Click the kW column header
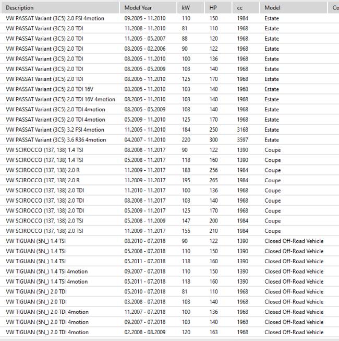This screenshot has height=341, width=339. pos(191,8)
